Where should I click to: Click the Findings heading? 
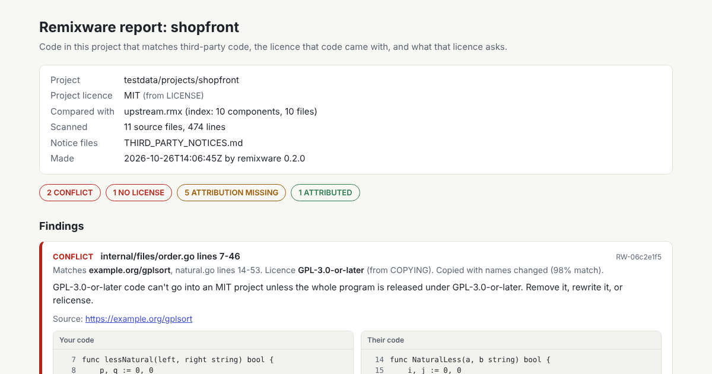point(62,226)
